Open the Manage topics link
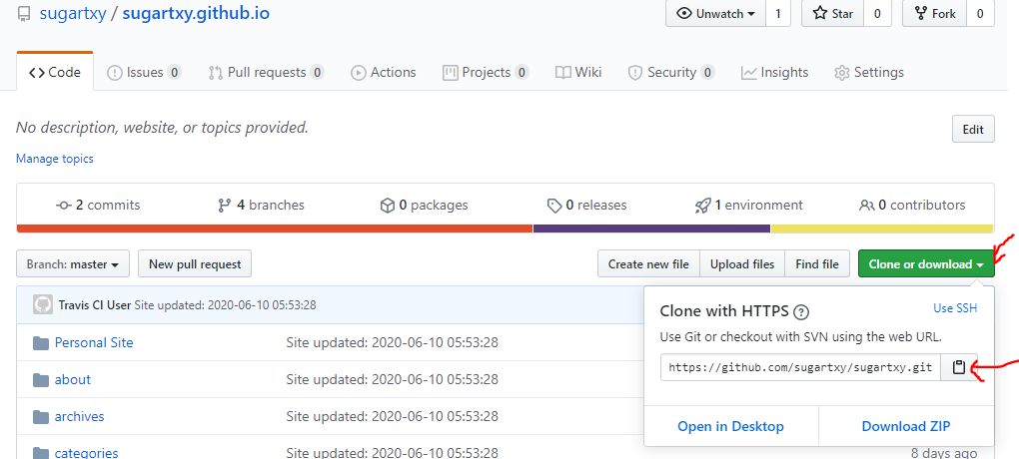 [55, 159]
